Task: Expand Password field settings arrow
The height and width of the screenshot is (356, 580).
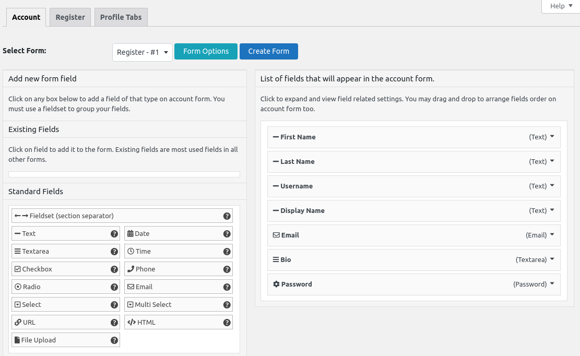Action: (552, 283)
